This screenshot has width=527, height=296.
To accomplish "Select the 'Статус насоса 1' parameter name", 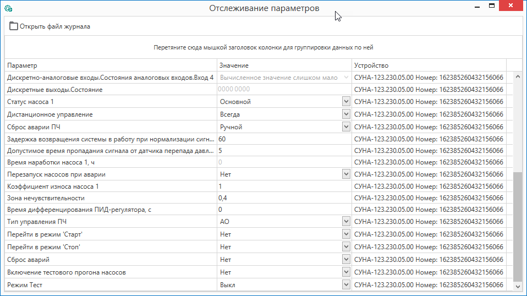I will [30, 102].
